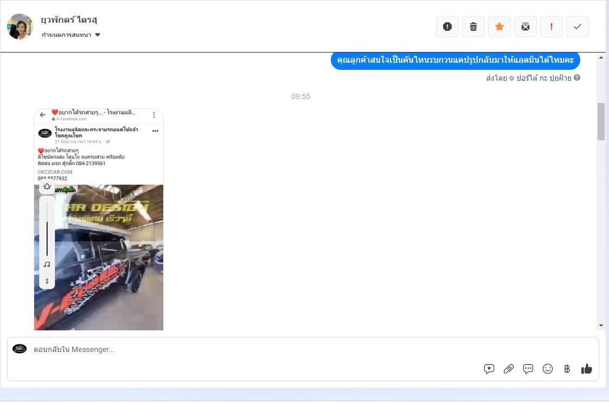Click the blue sent message bubble
Image resolution: width=609 pixels, height=404 pixels.
(x=455, y=60)
